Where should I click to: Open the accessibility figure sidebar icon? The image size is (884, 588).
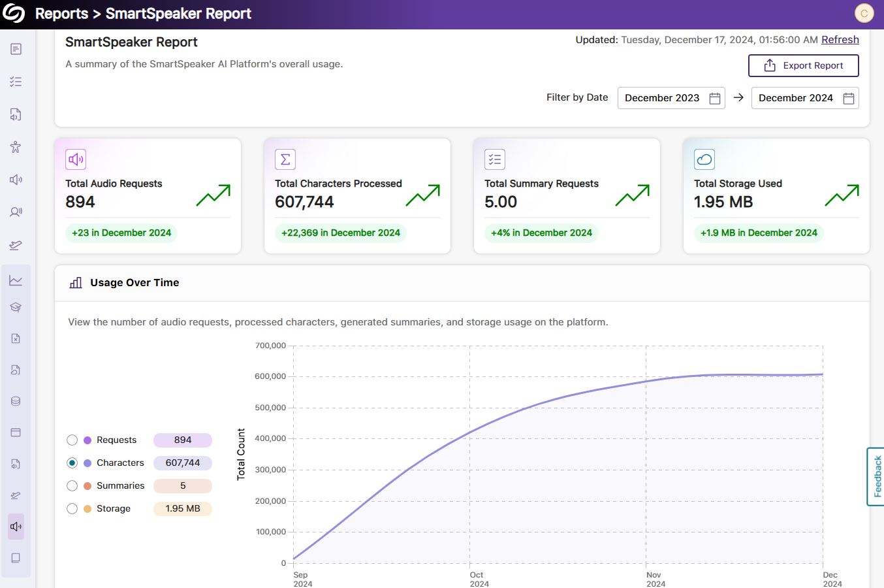(16, 147)
